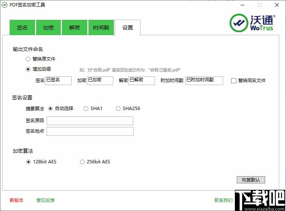
Task: Focus the 签名地点 text box
Action: click(90, 131)
